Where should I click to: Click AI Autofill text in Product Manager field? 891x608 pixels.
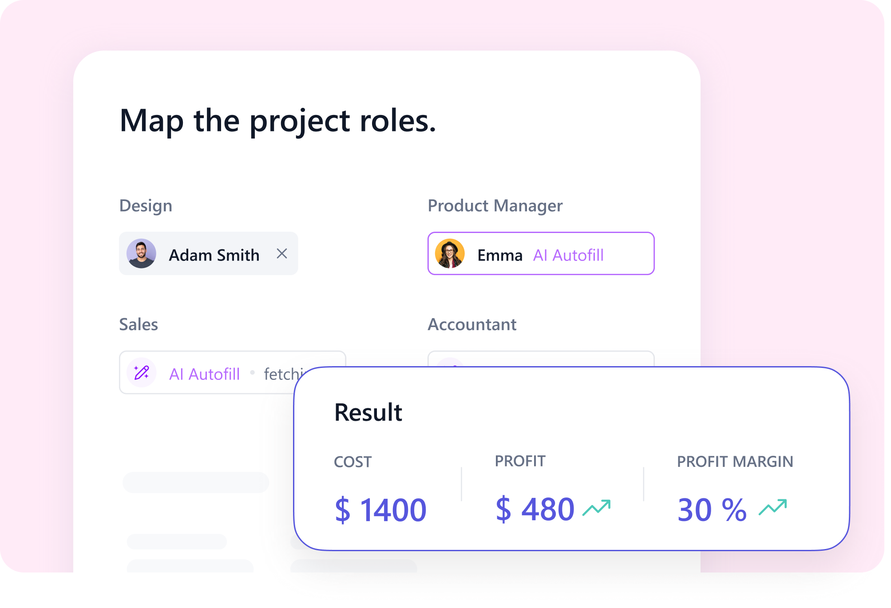(x=568, y=255)
